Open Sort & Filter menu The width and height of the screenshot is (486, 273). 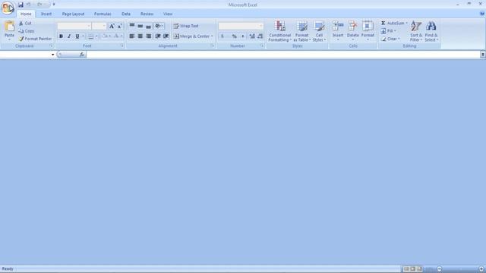coord(416,31)
